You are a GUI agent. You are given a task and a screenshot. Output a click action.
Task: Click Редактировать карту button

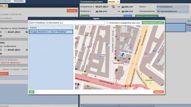coord(153,23)
